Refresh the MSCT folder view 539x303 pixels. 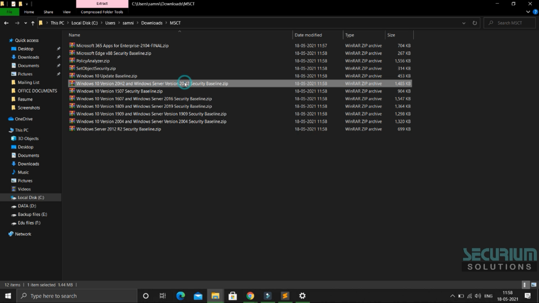pos(475,23)
